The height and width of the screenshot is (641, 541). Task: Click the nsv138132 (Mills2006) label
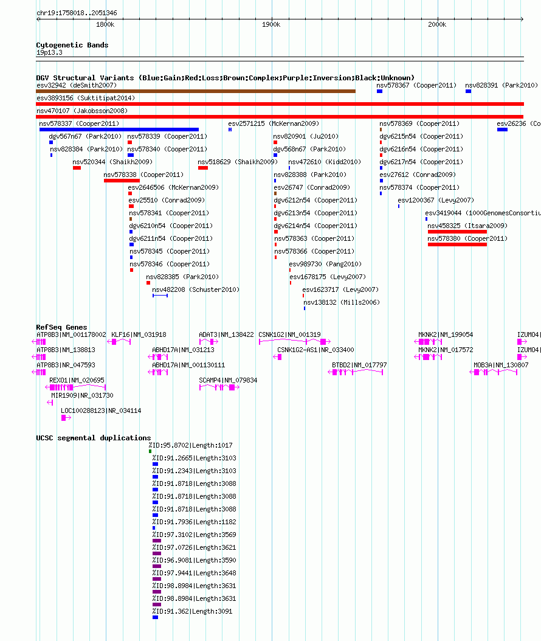(342, 302)
